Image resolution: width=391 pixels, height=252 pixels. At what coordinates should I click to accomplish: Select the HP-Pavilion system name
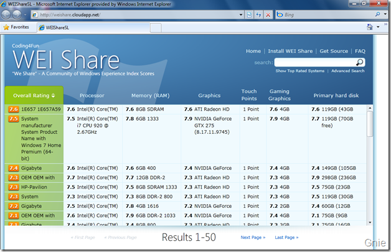pos(34,187)
